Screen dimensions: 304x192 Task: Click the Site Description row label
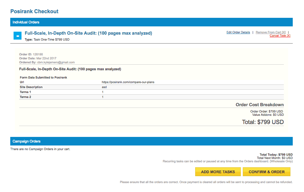(x=31, y=87)
